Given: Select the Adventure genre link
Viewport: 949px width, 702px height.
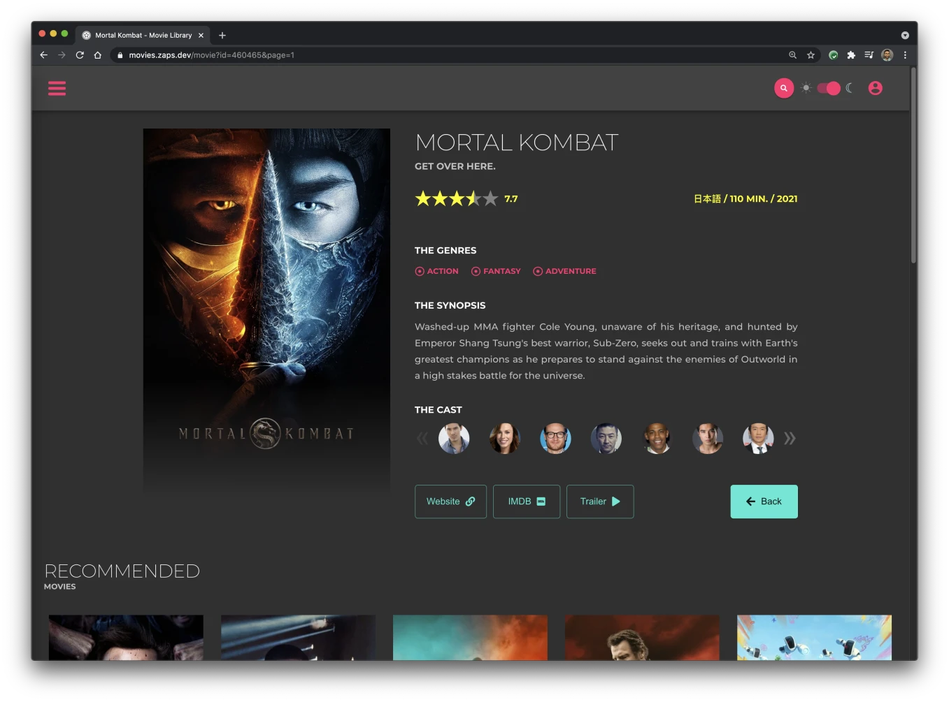Looking at the screenshot, I should tap(564, 271).
